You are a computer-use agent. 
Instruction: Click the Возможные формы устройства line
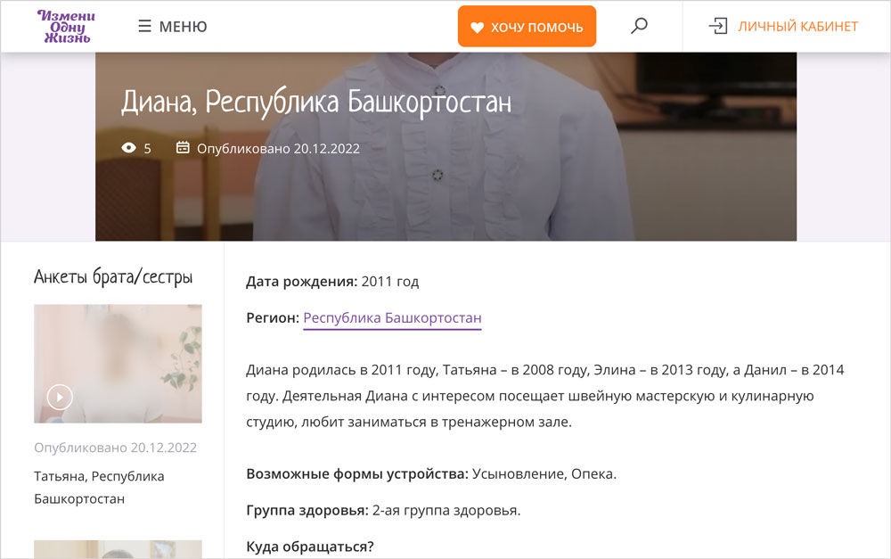430,474
